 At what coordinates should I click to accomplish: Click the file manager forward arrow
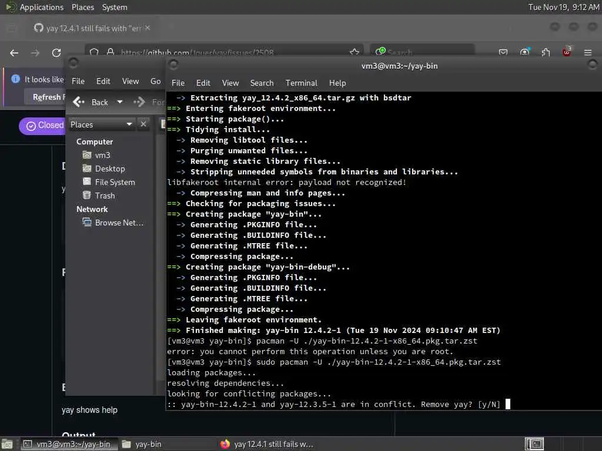[139, 102]
